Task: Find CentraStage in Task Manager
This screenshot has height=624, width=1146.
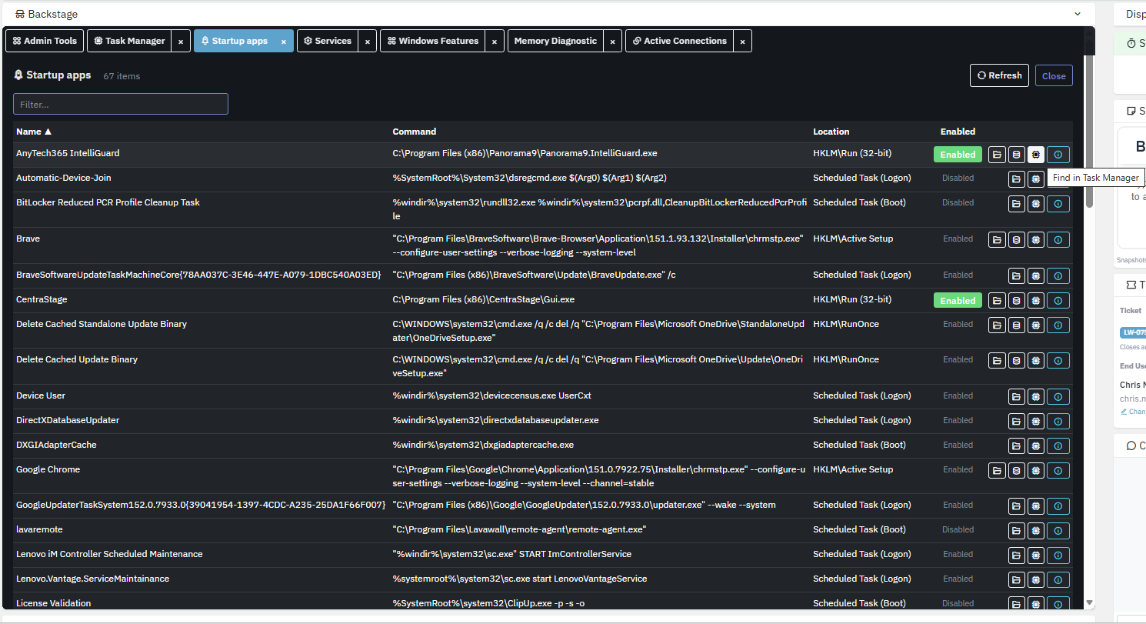Action: click(x=1036, y=301)
